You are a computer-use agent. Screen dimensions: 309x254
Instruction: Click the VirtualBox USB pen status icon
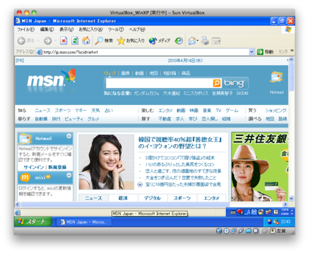coord(241,231)
